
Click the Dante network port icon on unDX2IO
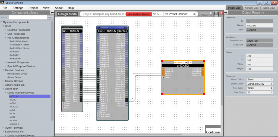(163, 78)
